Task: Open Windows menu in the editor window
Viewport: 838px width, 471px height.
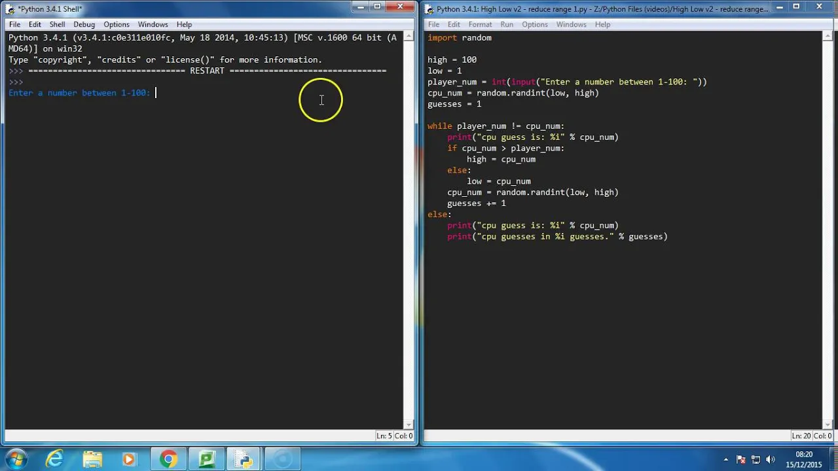Action: pyautogui.click(x=571, y=24)
